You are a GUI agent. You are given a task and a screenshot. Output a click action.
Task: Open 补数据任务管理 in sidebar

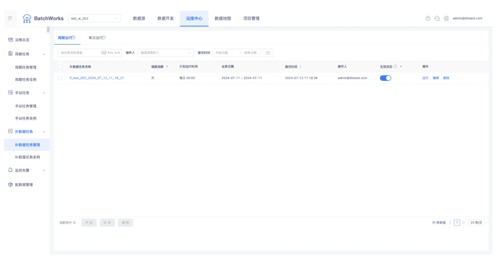tap(27, 145)
